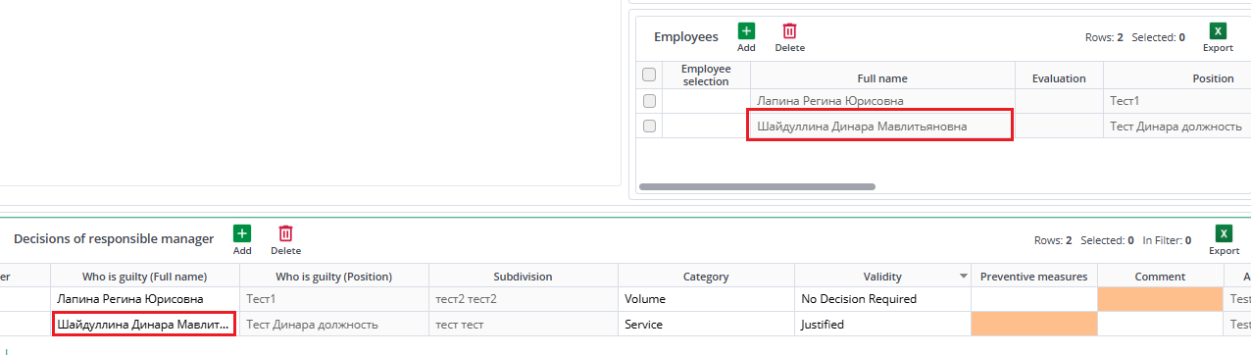Check the row for Лапина Регина Юрисовна
Screen dimensions: 1251x355
[x=649, y=100]
